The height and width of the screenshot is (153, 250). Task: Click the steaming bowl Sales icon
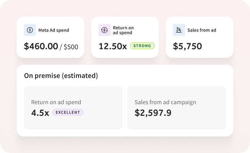179,30
